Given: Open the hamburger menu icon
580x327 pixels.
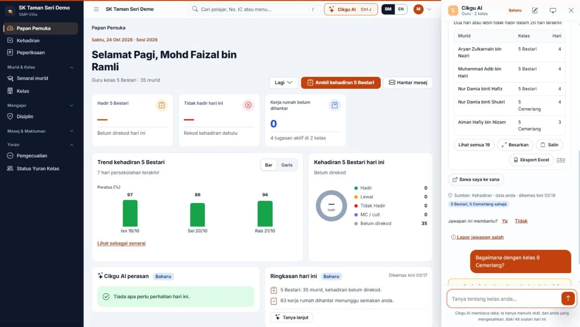Looking at the screenshot, I should pos(96,9).
